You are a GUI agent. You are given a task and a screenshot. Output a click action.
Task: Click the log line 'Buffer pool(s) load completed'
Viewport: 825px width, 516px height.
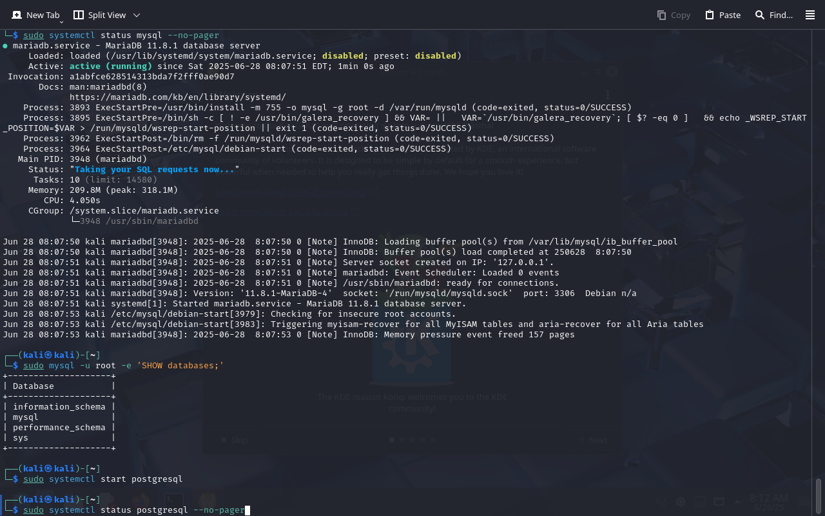pos(317,252)
